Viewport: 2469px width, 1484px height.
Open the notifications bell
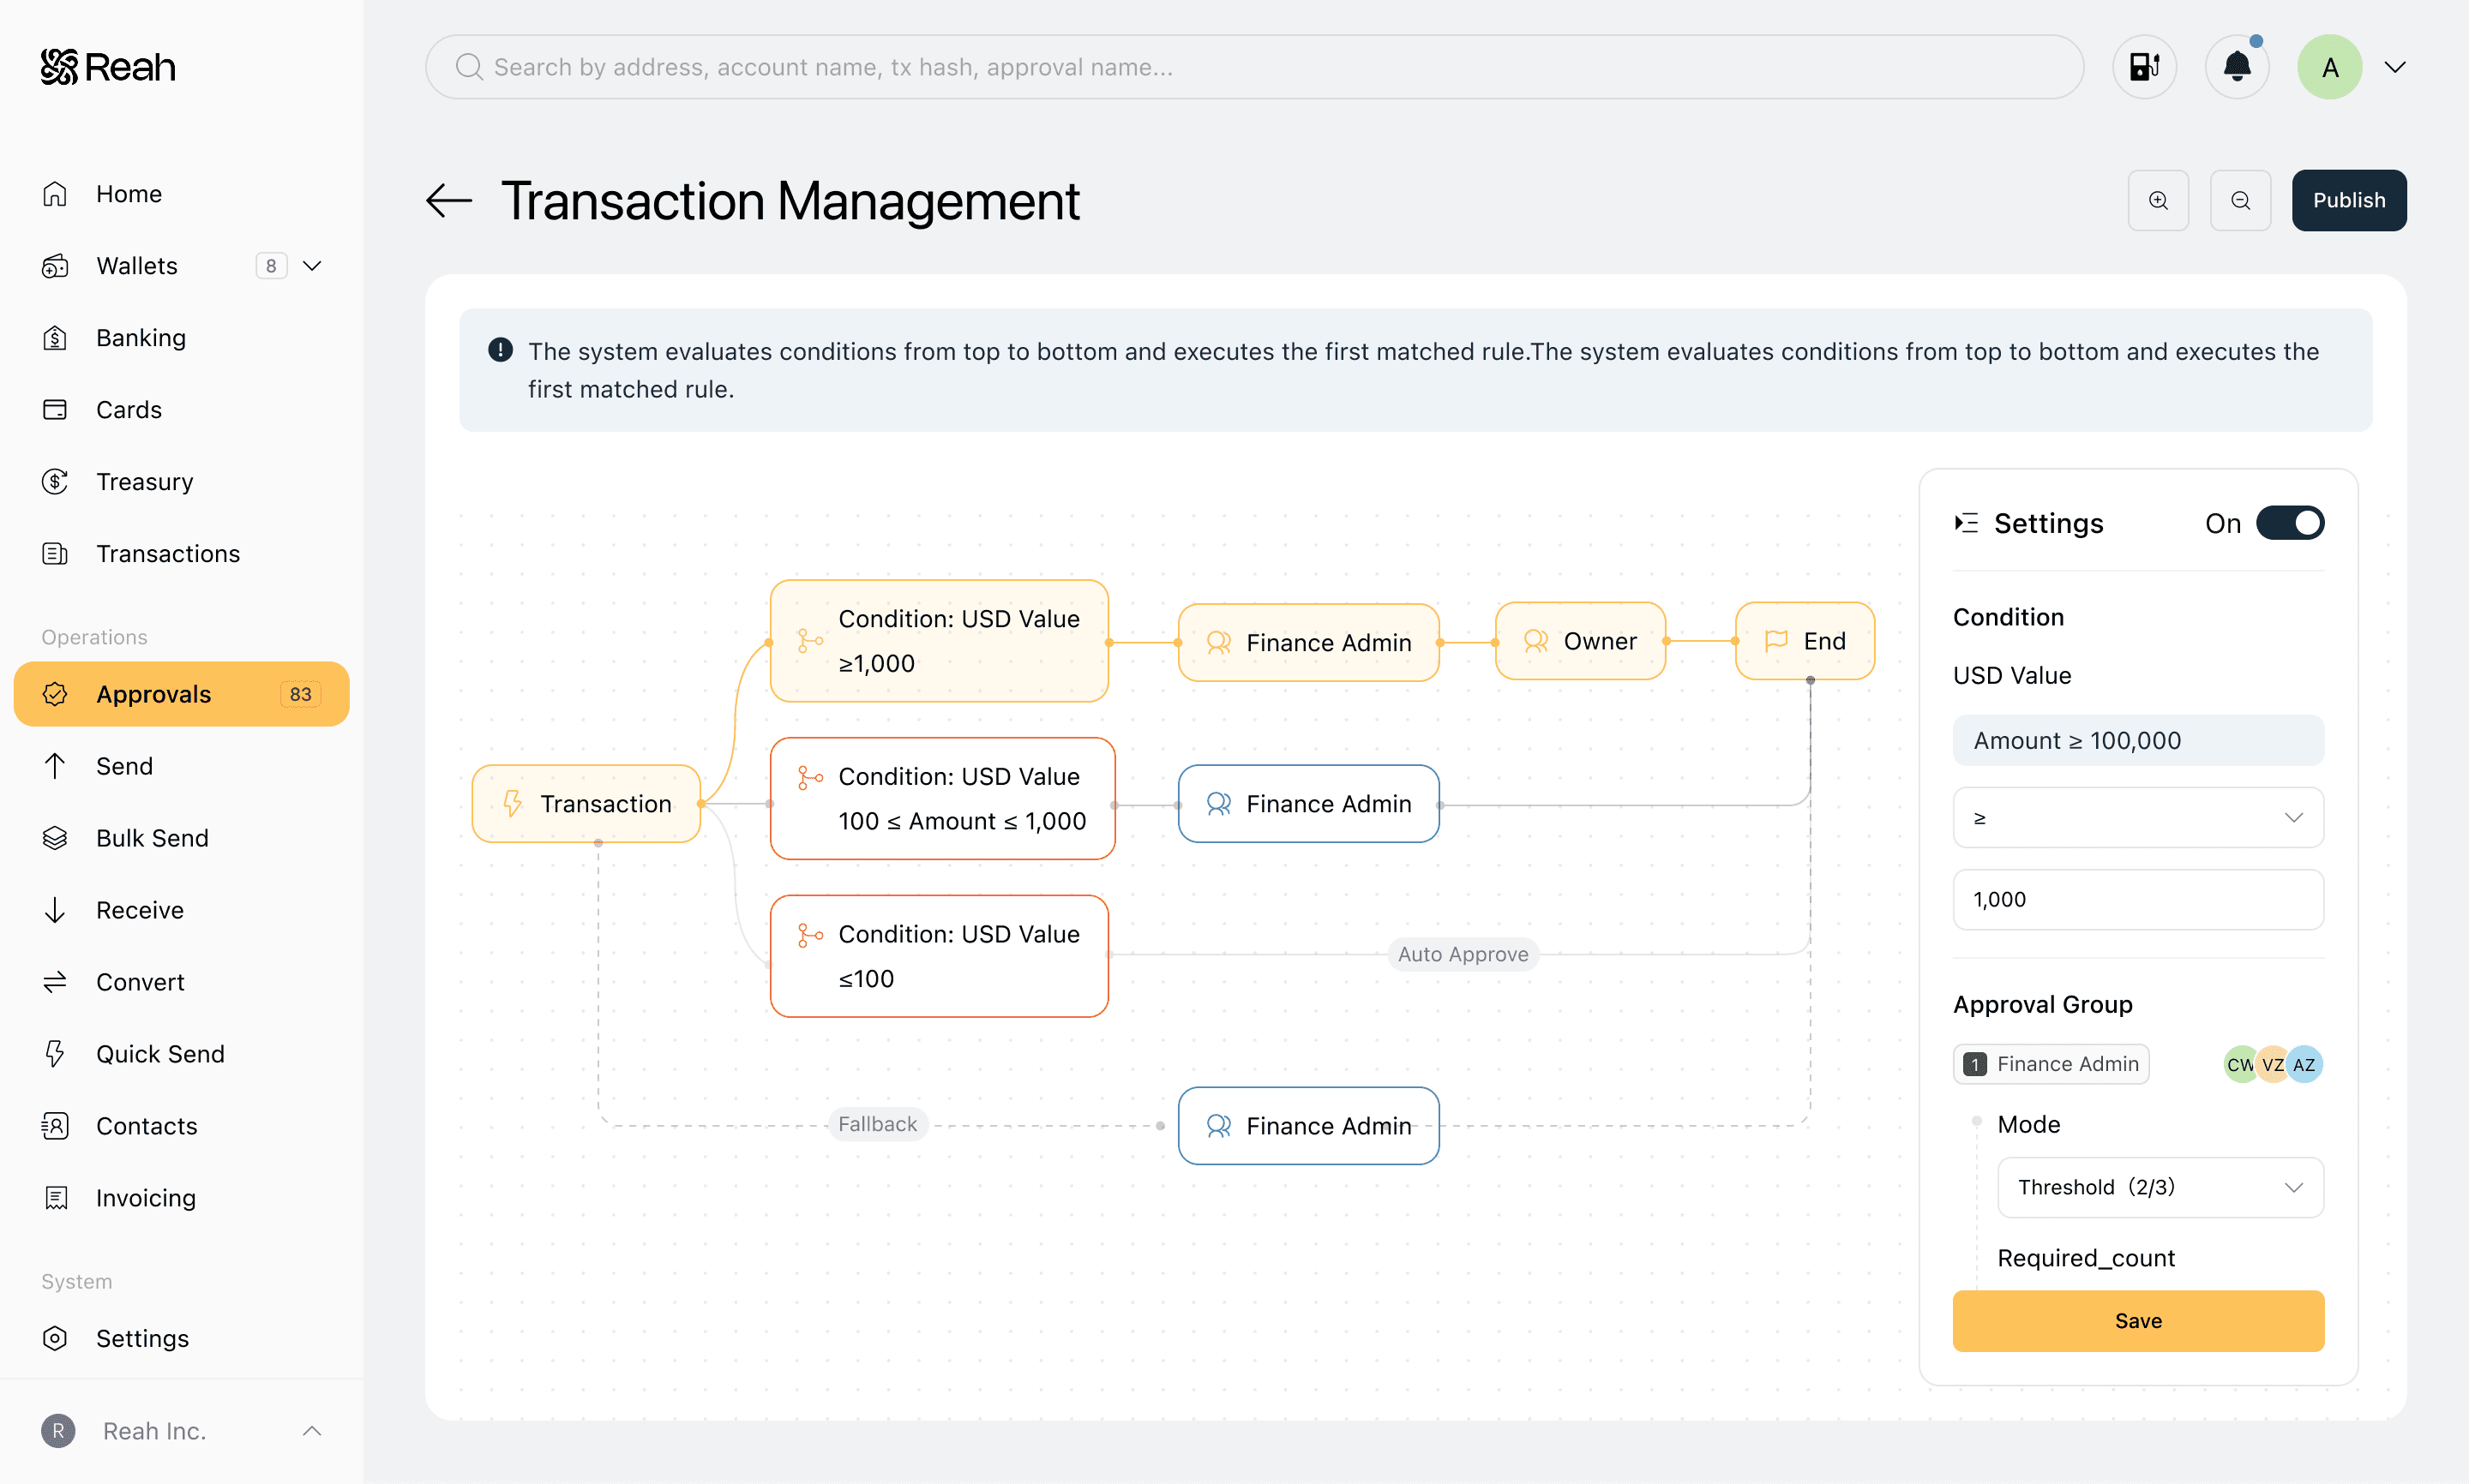[x=2237, y=67]
